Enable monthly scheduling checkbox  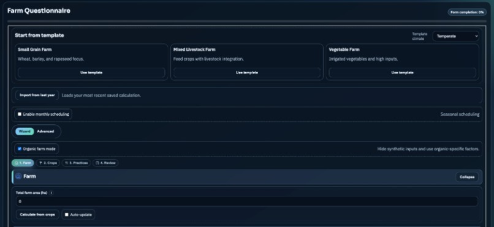20,114
